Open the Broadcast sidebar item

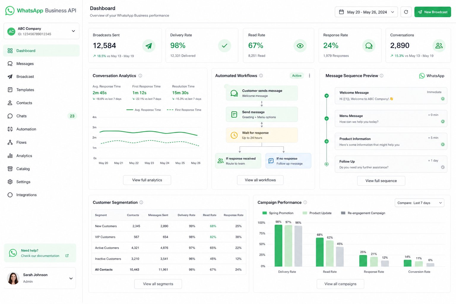point(41,77)
